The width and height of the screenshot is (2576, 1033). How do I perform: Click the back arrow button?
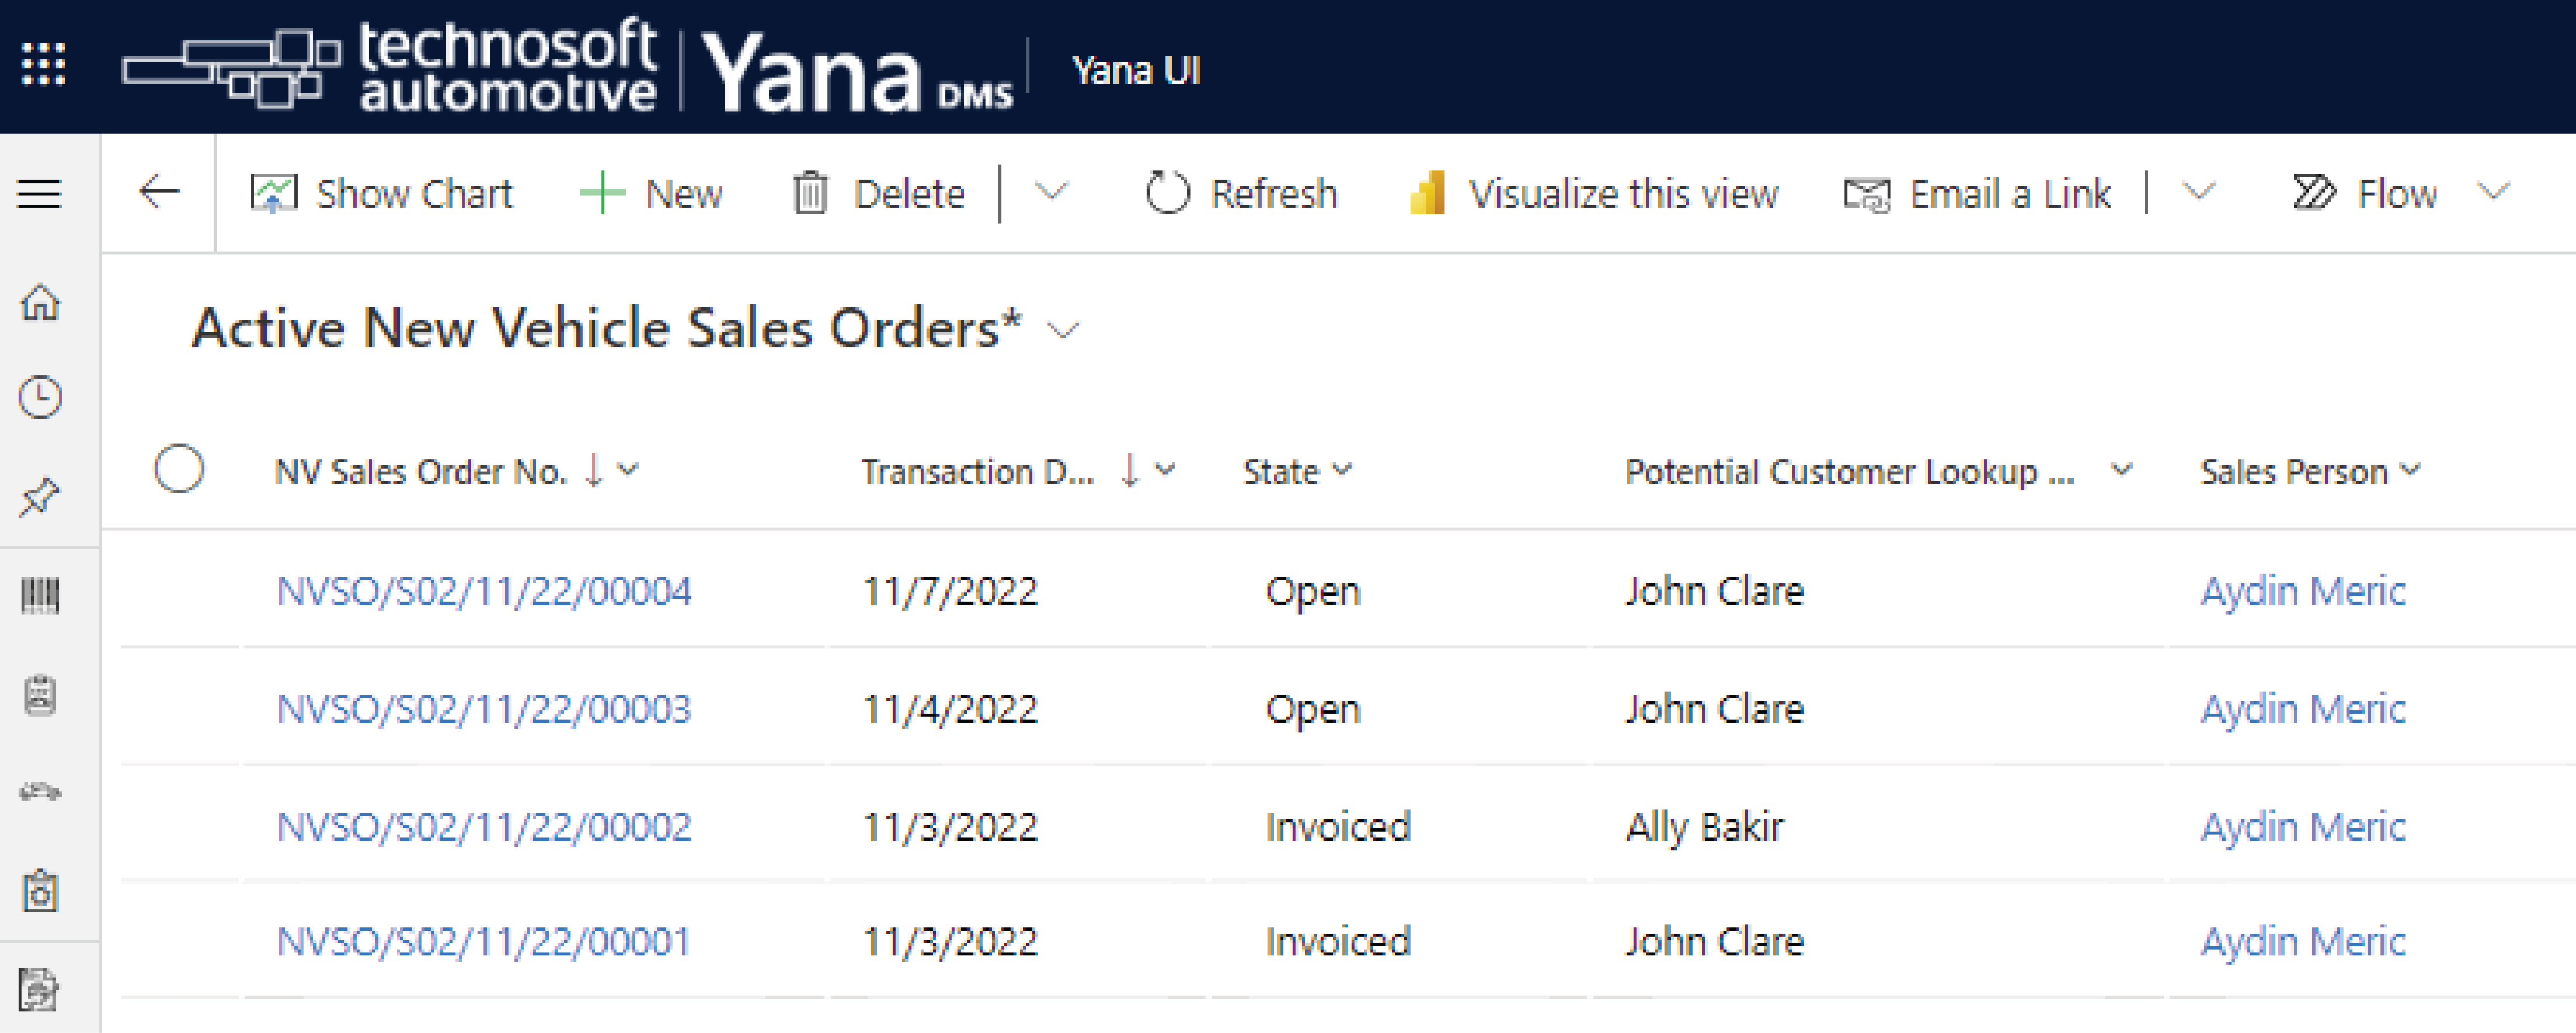coord(159,192)
